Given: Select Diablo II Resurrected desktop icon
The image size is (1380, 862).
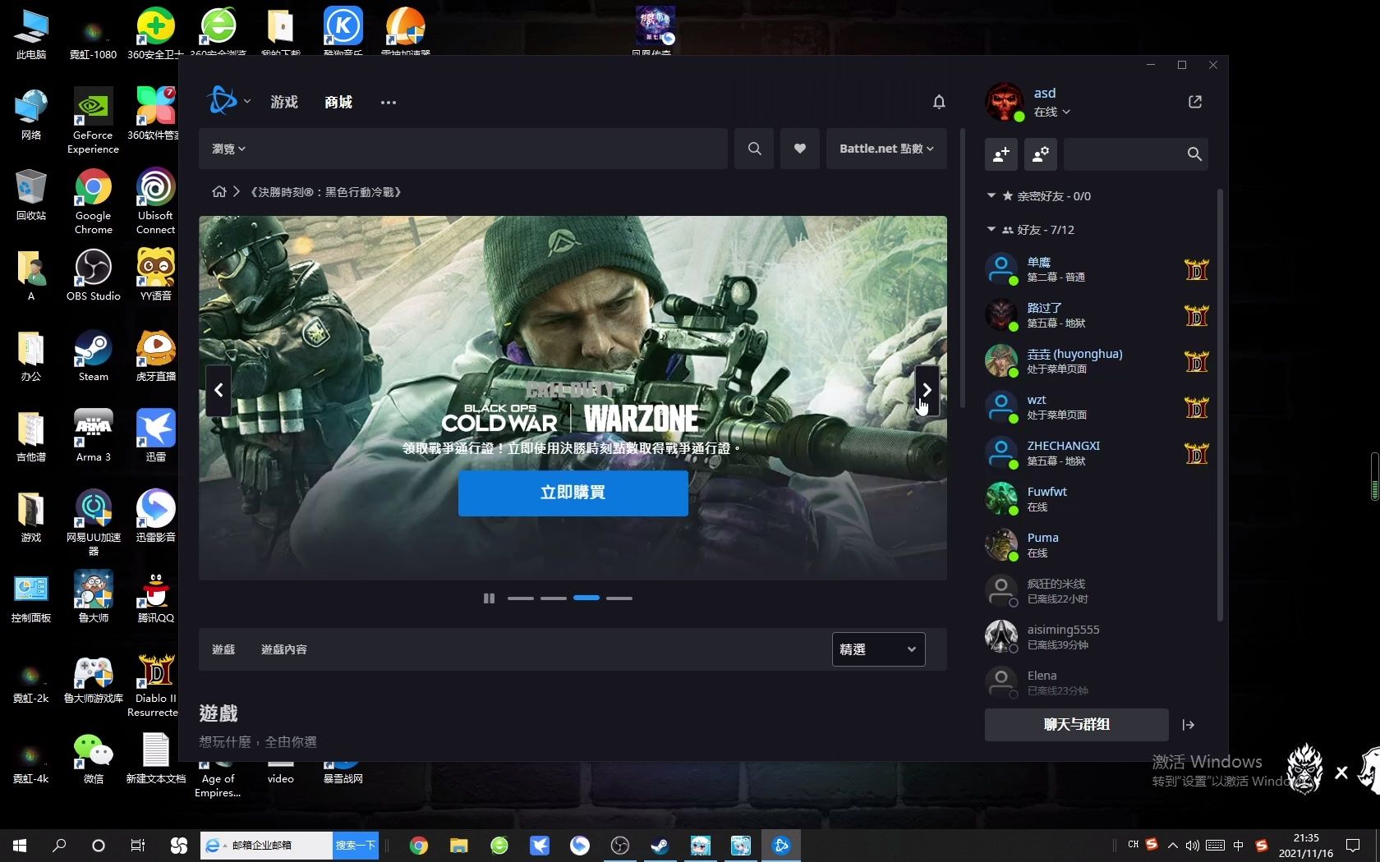Looking at the screenshot, I should coord(155,685).
